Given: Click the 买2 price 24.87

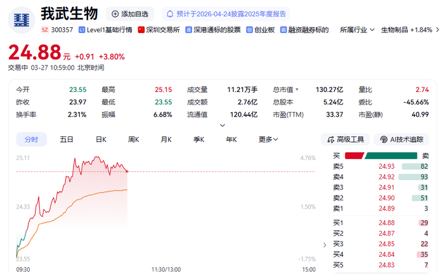Looking at the screenshot, I should coord(386,233).
